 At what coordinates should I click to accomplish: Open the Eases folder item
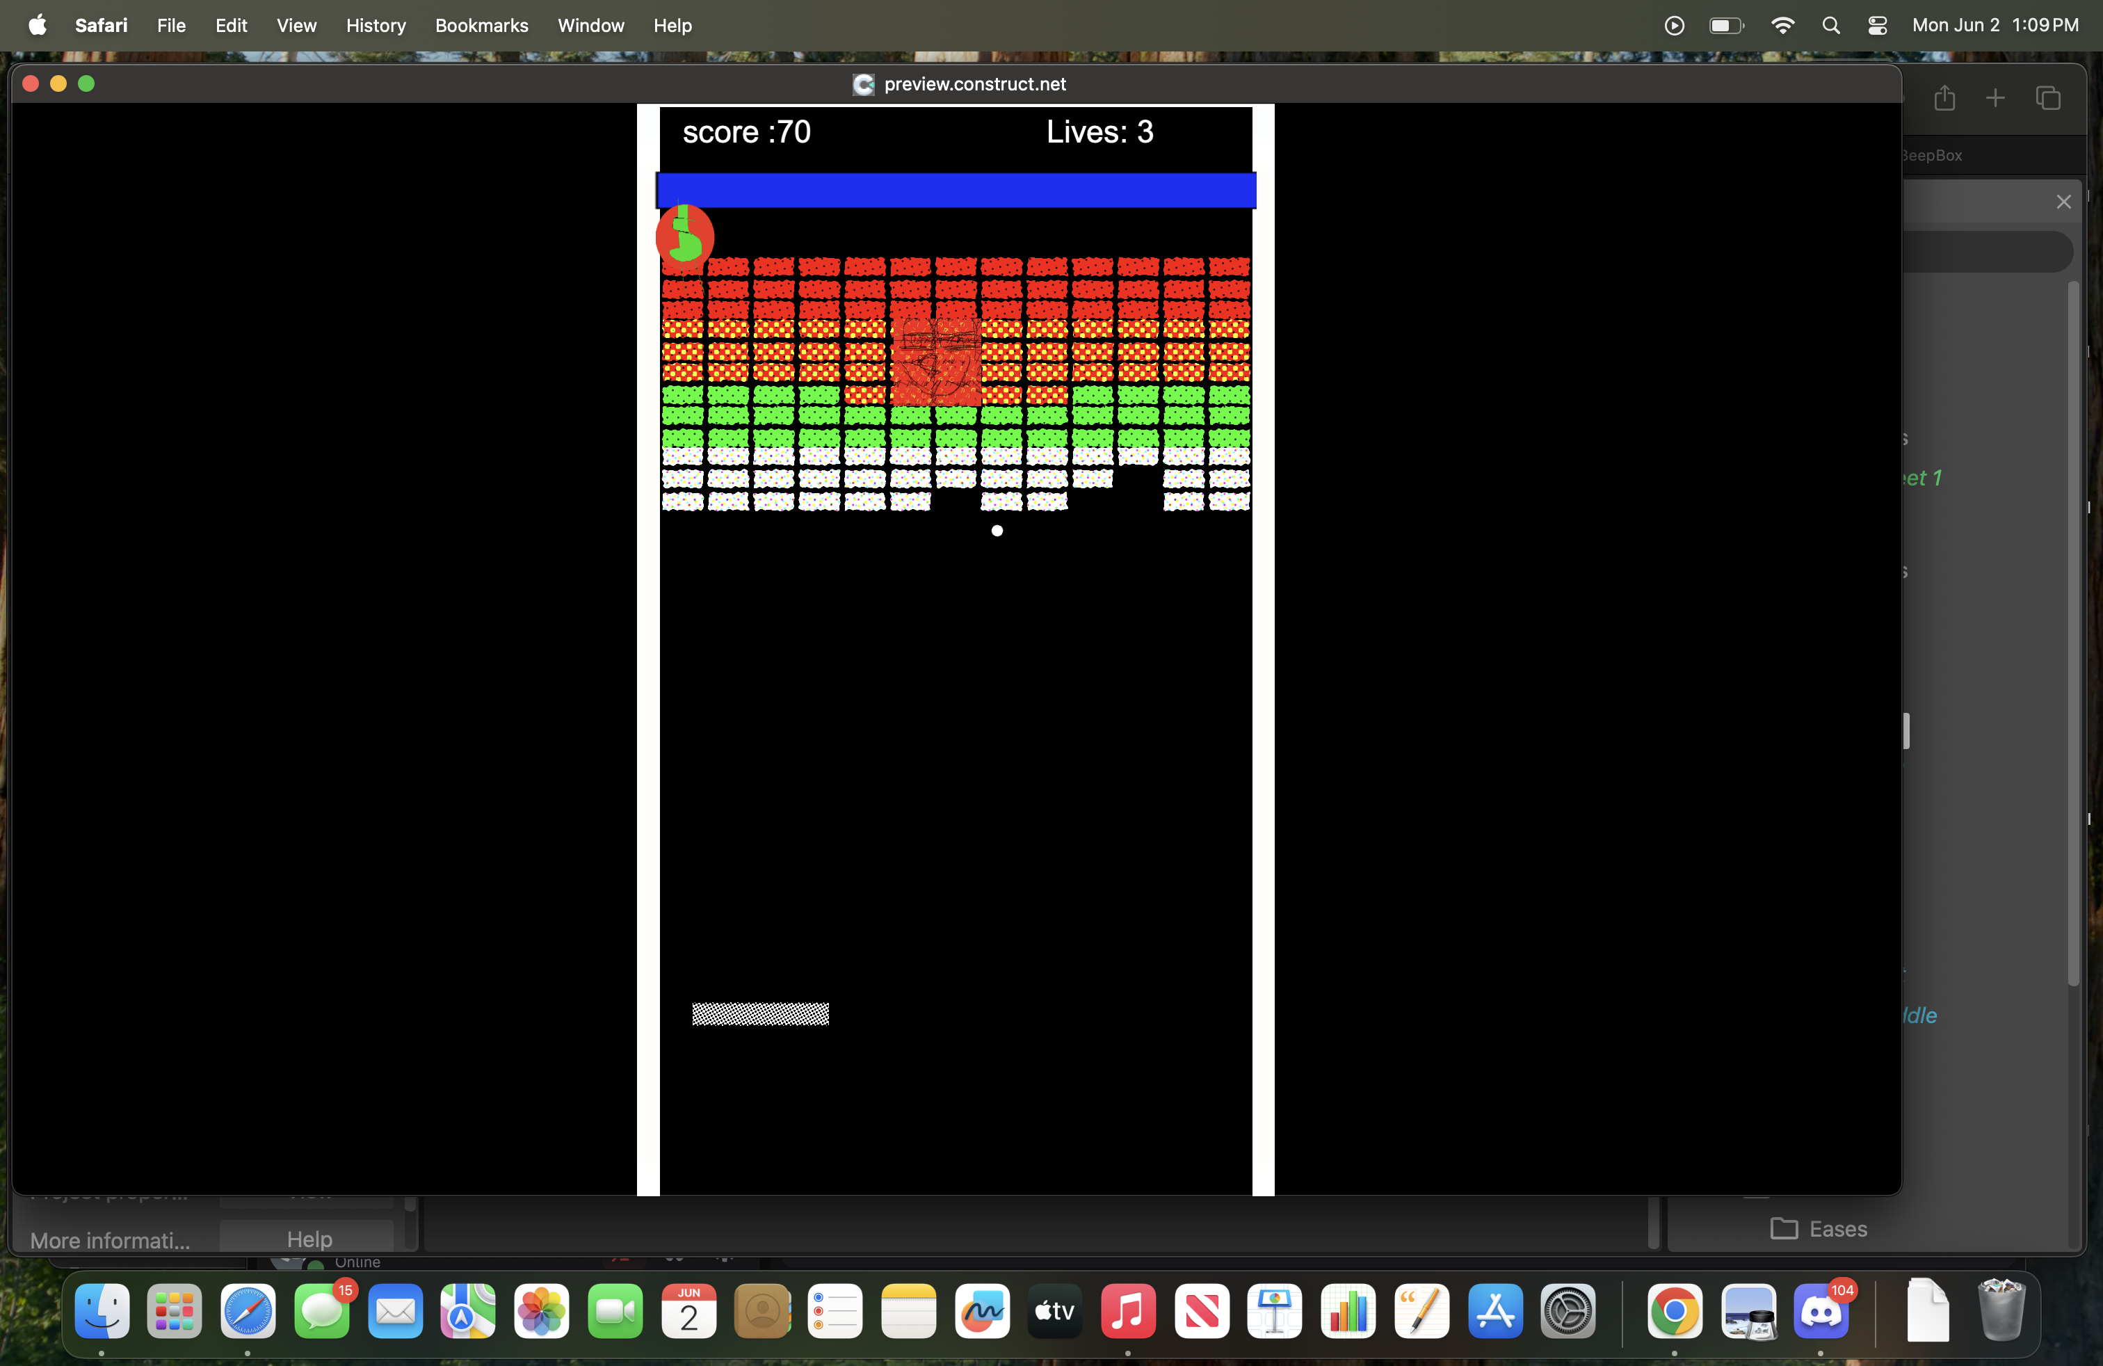pos(1820,1228)
